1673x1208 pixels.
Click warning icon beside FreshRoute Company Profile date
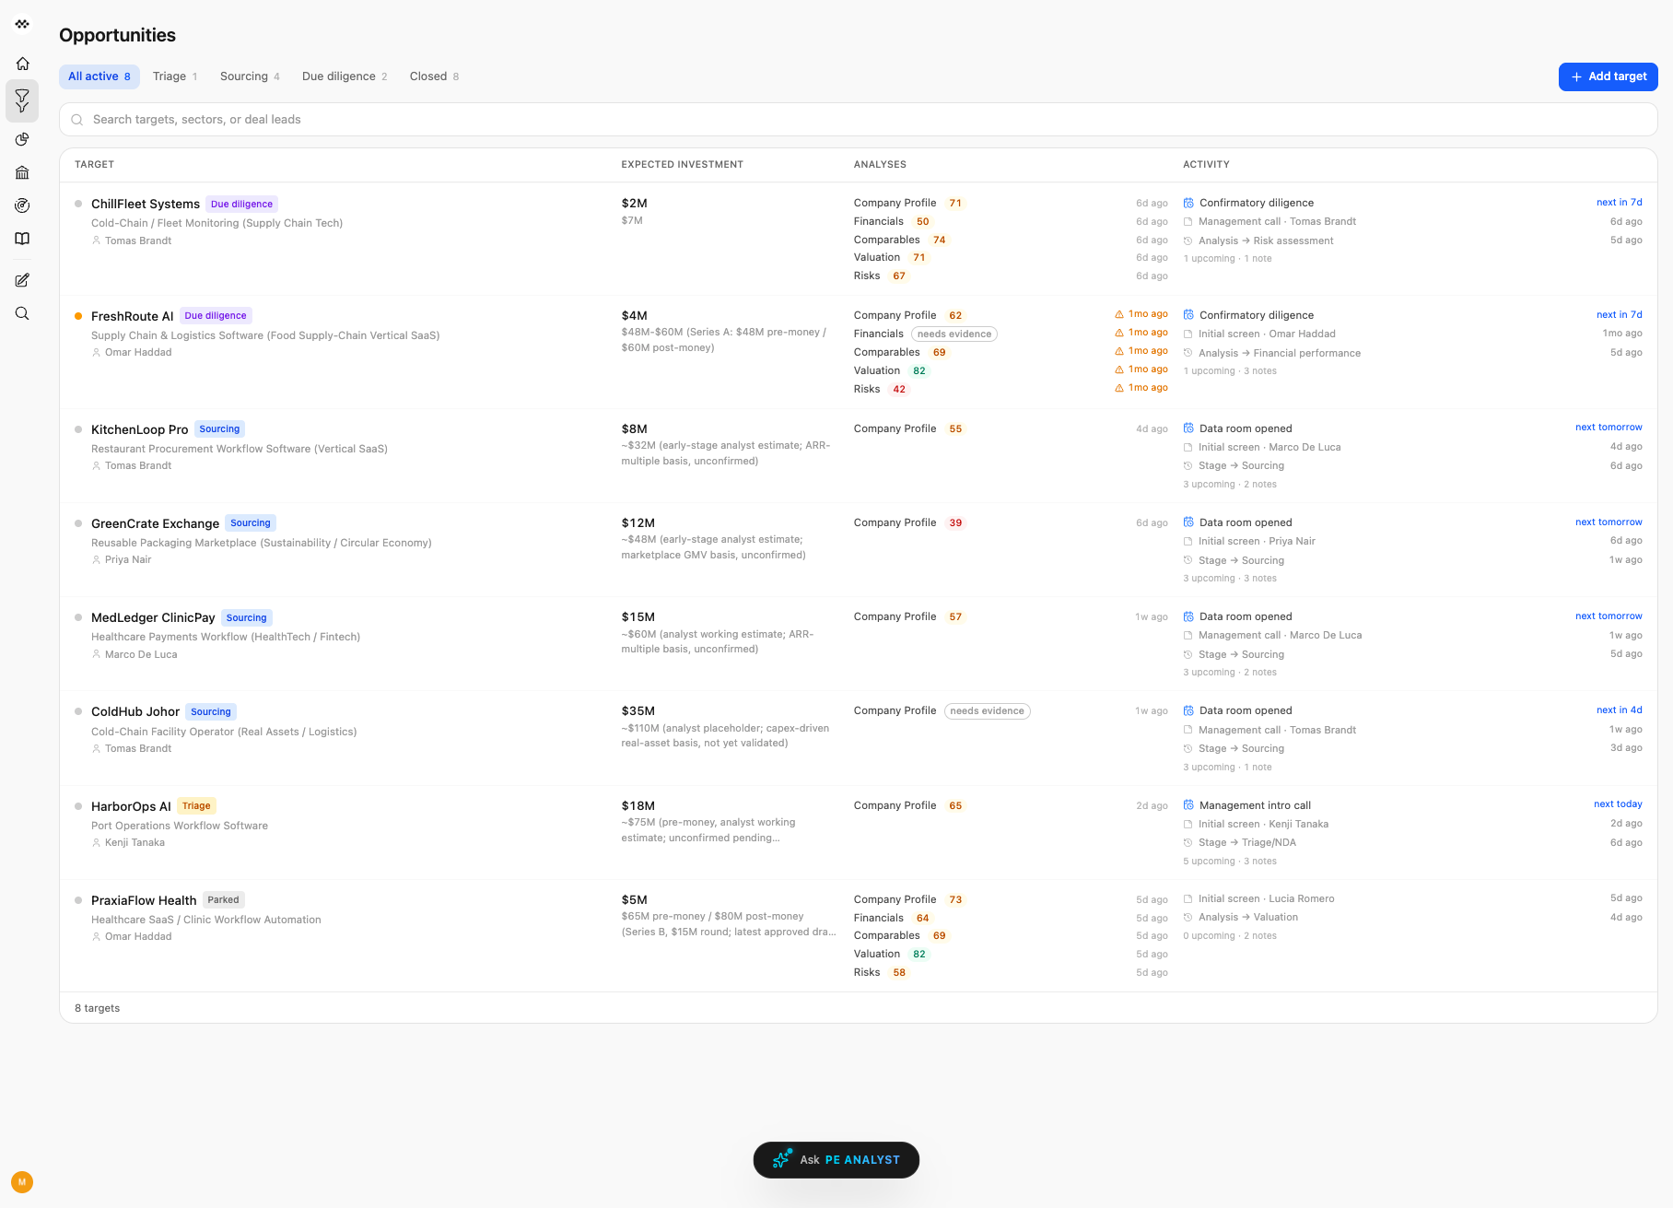pyautogui.click(x=1119, y=314)
